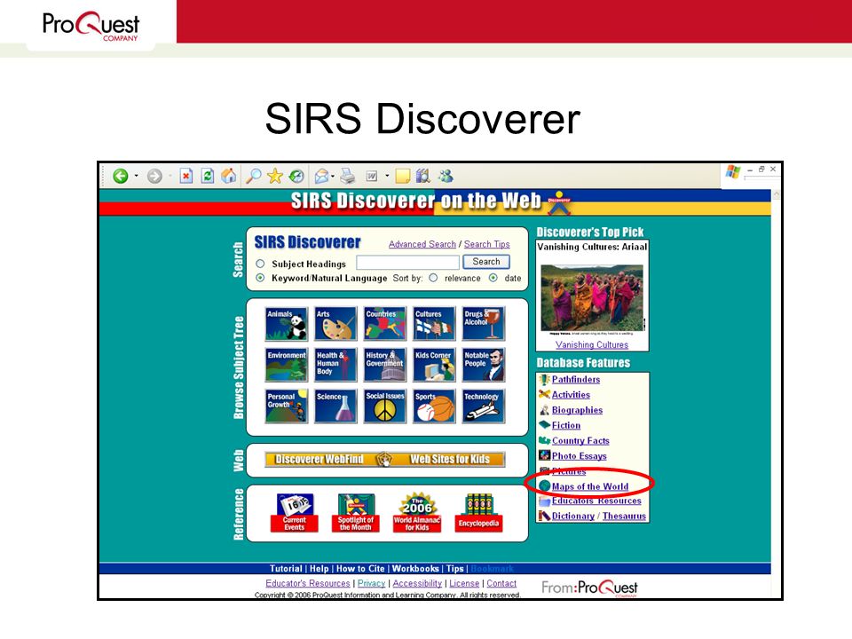Select the Drugs & Alcohol tile
Image resolution: width=852 pixels, height=639 pixels.
click(x=483, y=323)
